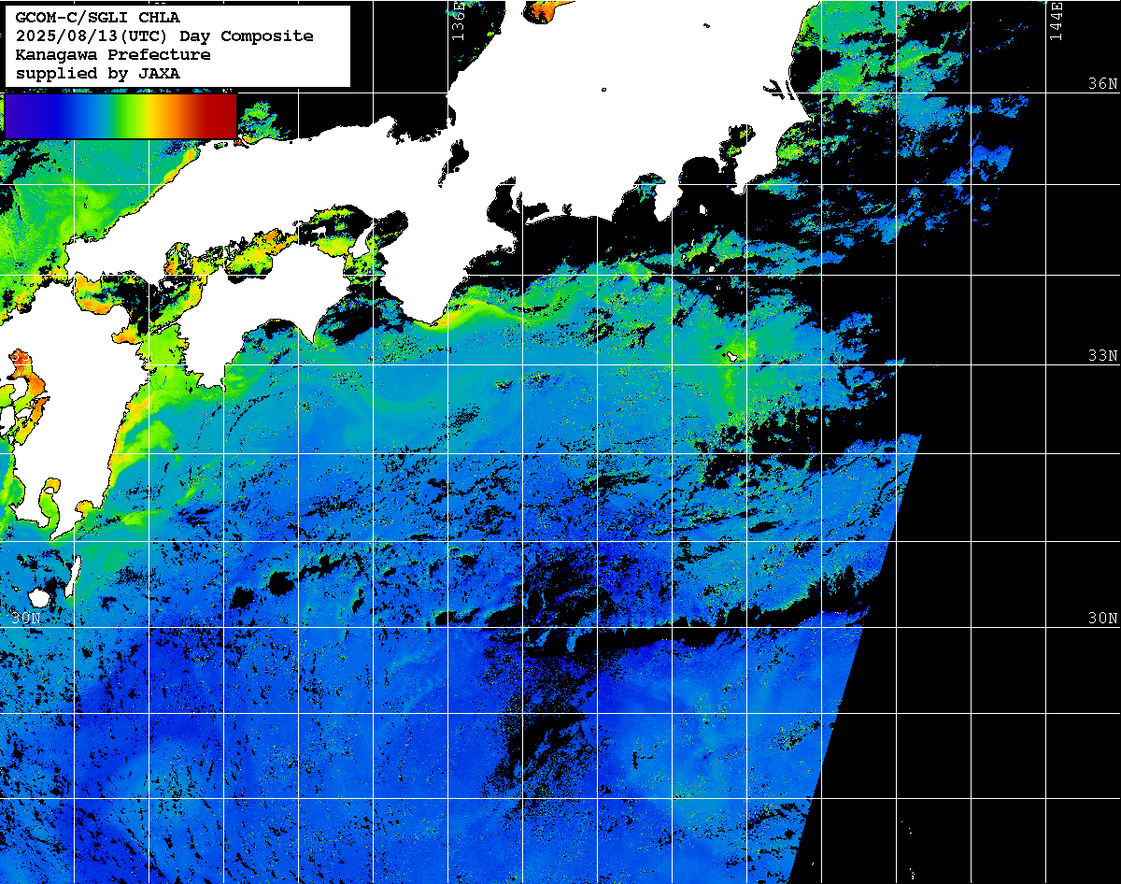Click the "36N" latitude label
This screenshot has height=884, width=1121.
[x=1103, y=83]
